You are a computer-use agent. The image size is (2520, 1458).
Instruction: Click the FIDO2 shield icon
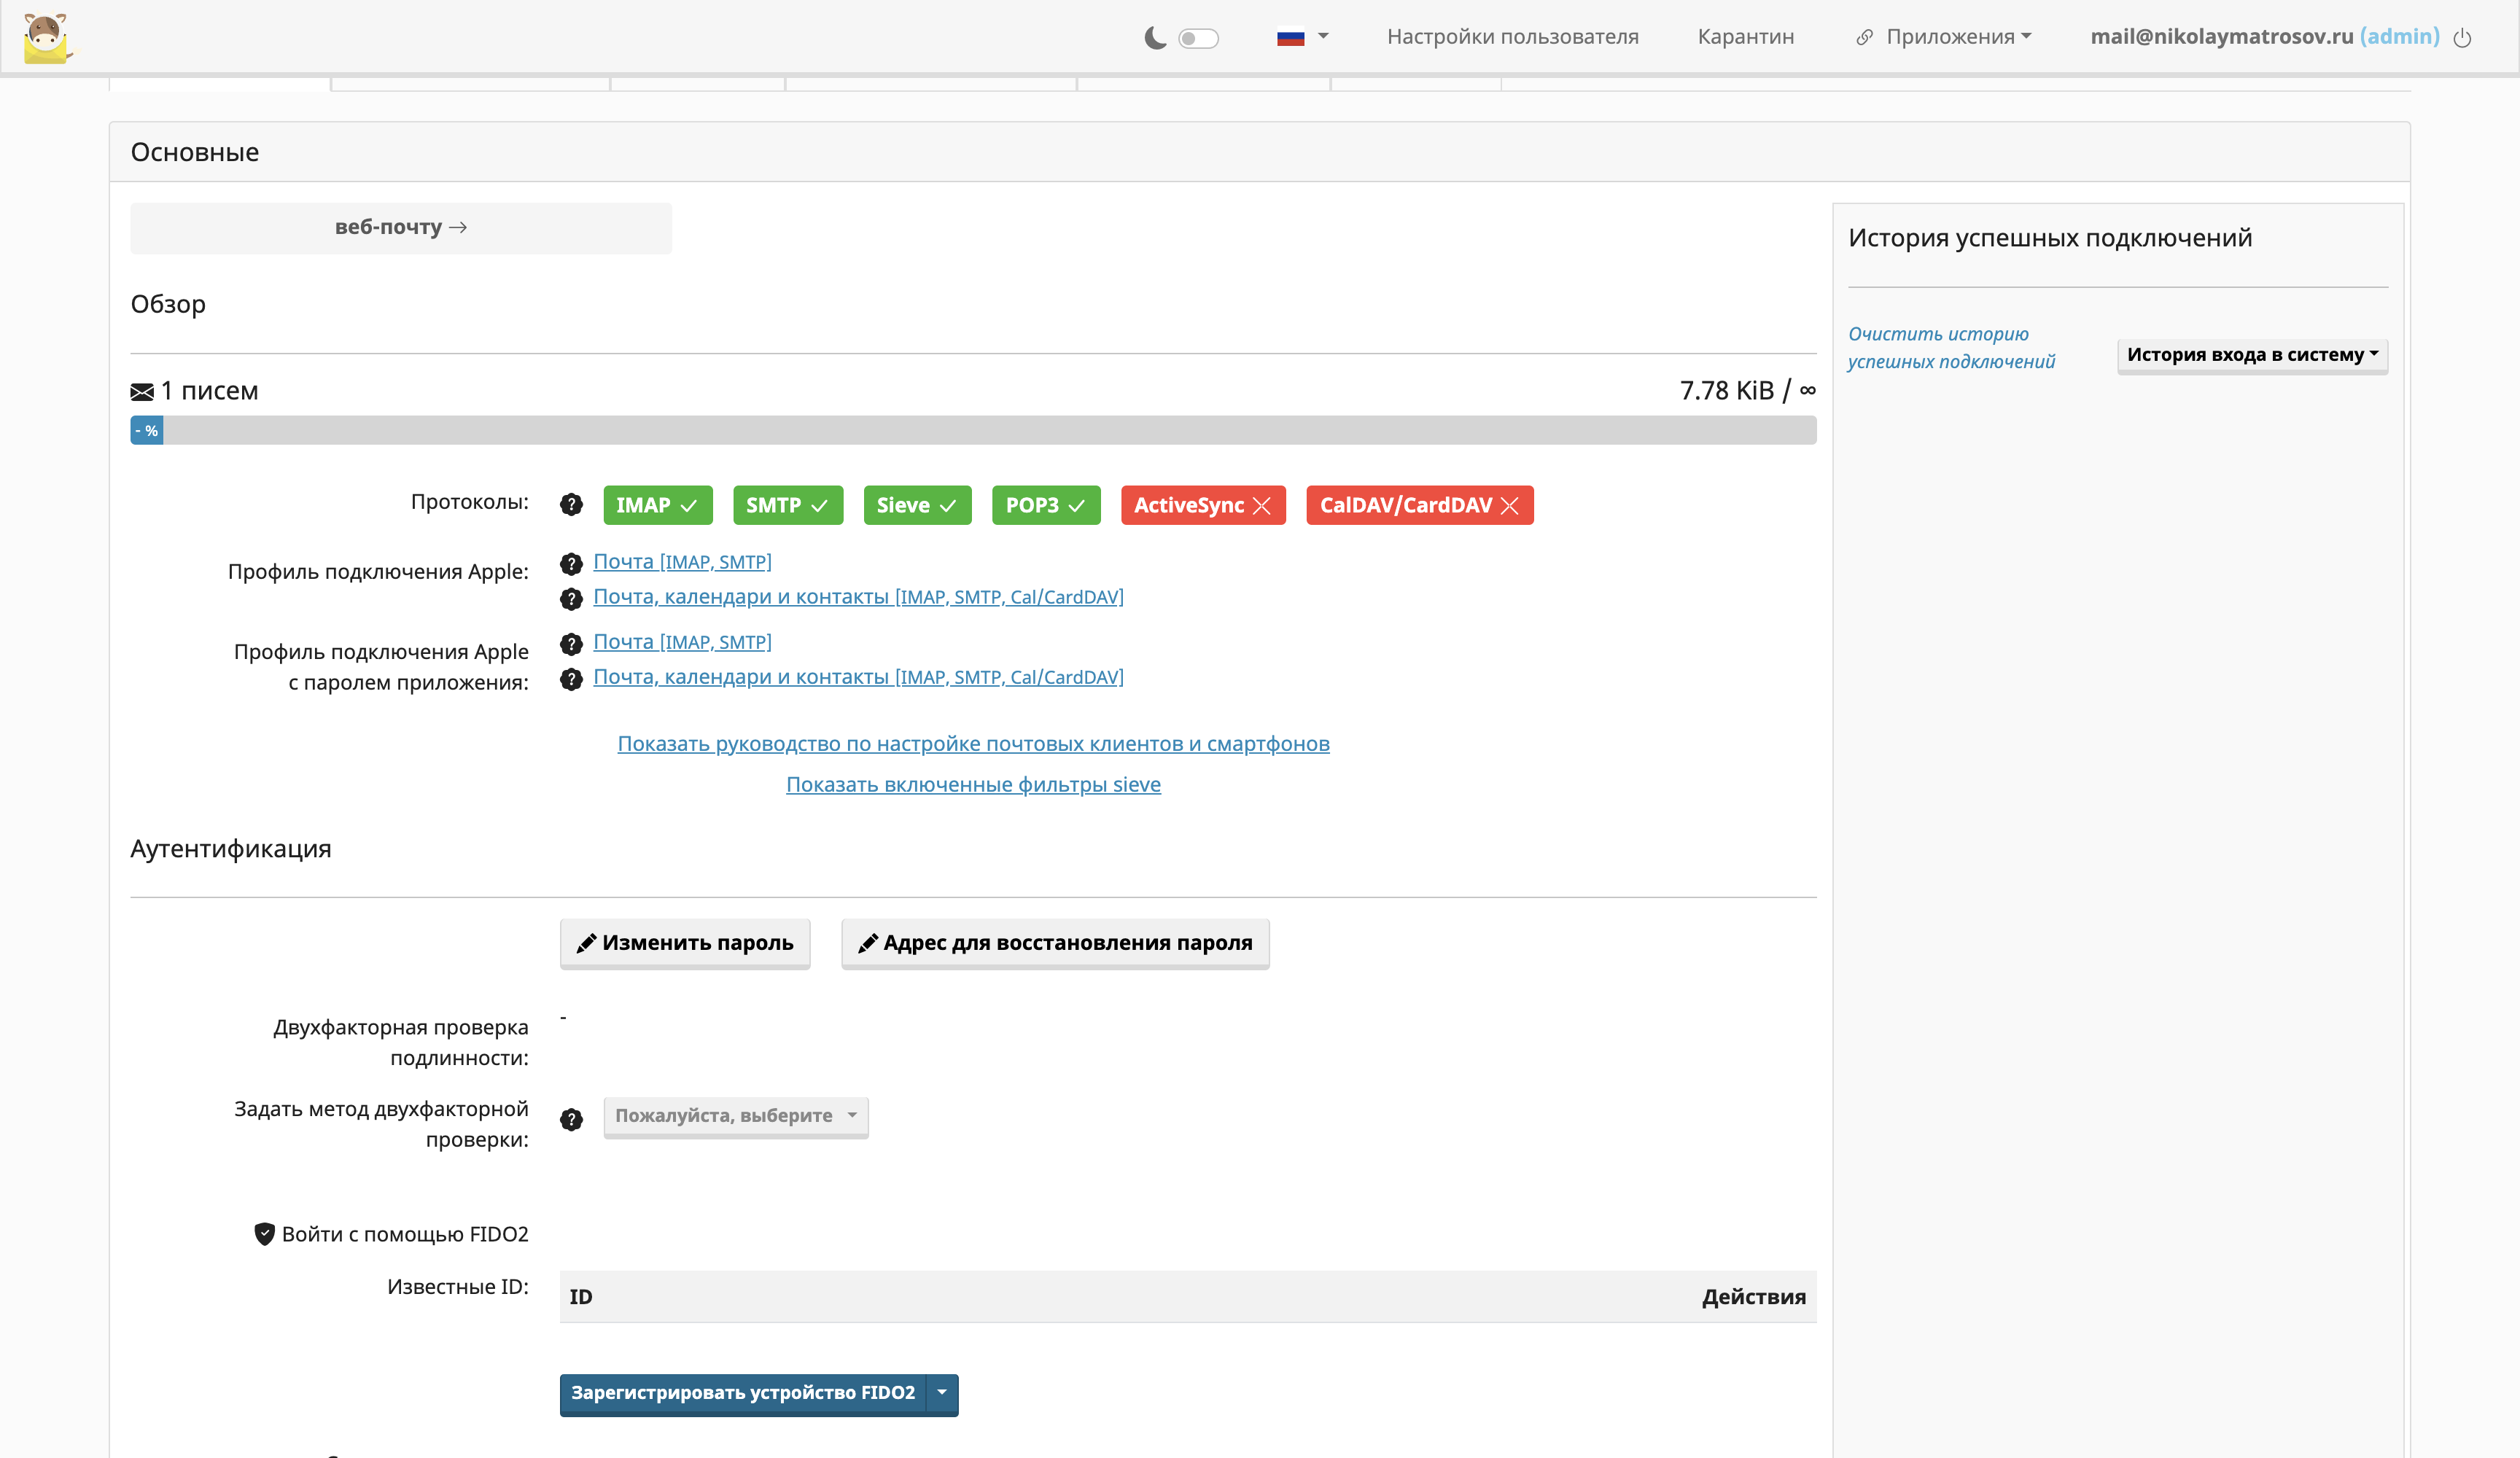264,1234
